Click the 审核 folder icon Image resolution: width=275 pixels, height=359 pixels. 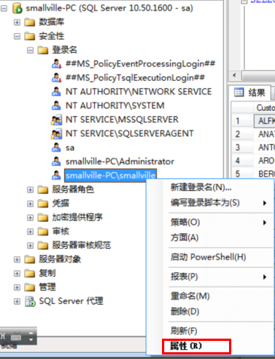pyautogui.click(x=43, y=232)
